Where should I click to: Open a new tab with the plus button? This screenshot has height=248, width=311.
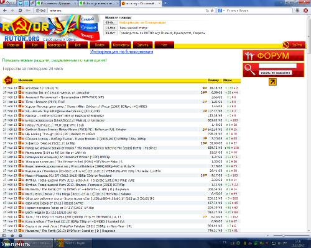[x=166, y=3]
